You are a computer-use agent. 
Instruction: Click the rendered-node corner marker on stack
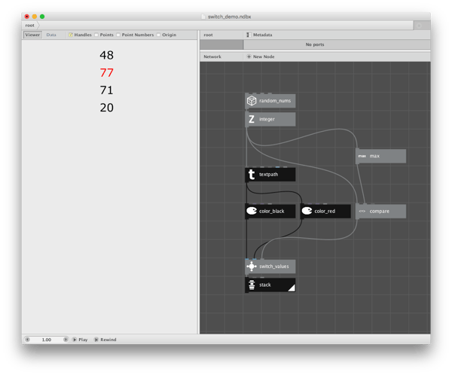pyautogui.click(x=292, y=288)
